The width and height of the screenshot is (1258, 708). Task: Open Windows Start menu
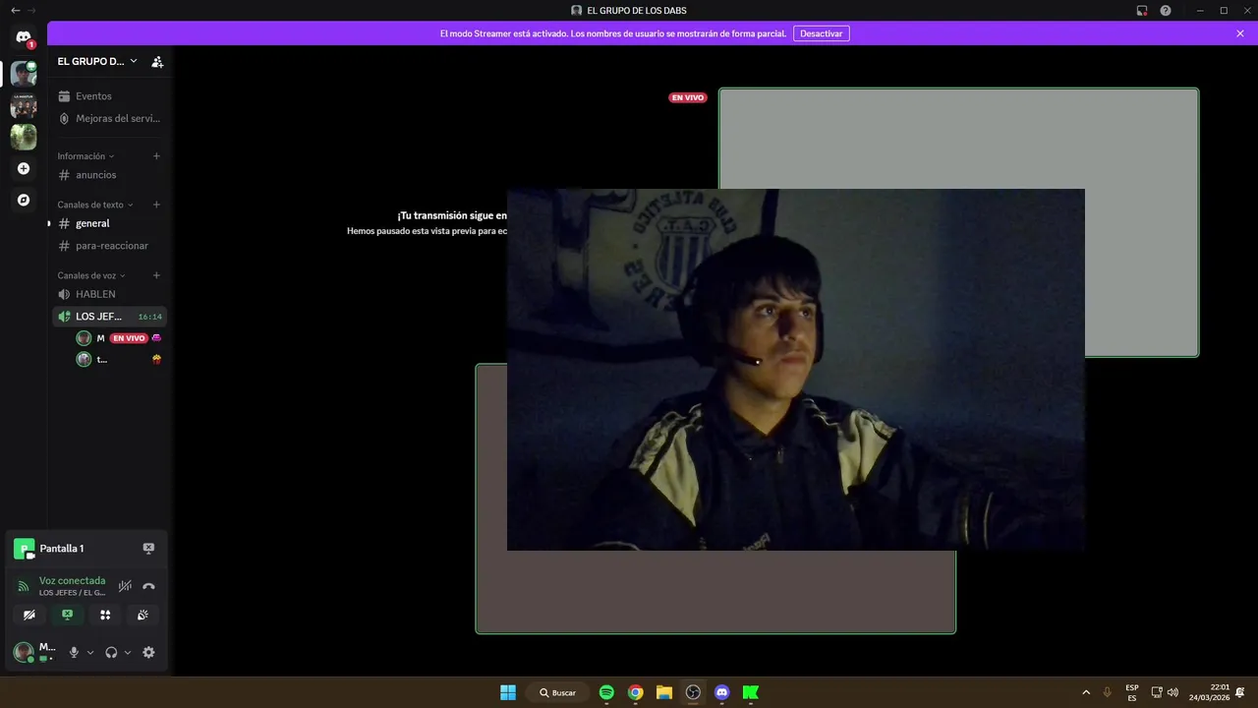[x=508, y=692]
